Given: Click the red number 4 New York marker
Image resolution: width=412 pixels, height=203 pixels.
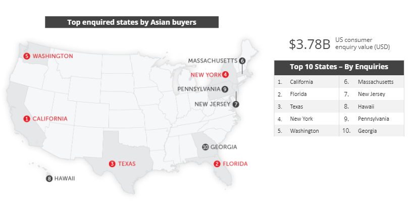Looking at the screenshot, I should [x=225, y=75].
